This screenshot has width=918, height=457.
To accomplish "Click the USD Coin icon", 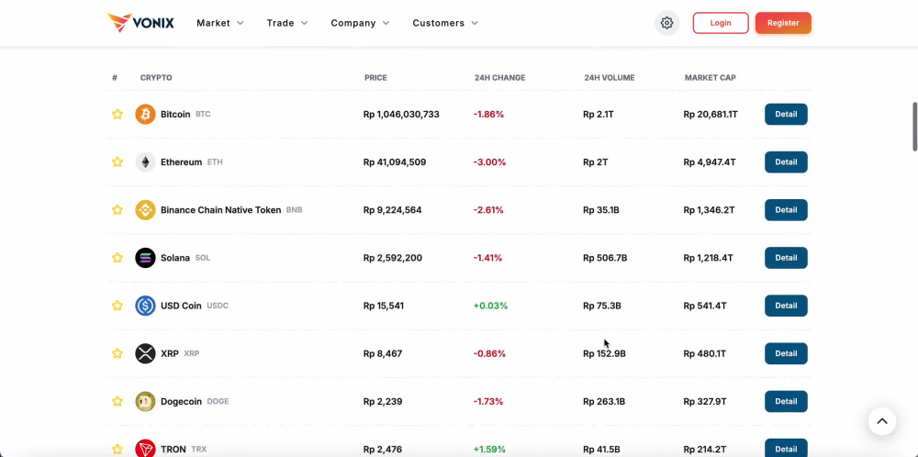I will tap(145, 306).
